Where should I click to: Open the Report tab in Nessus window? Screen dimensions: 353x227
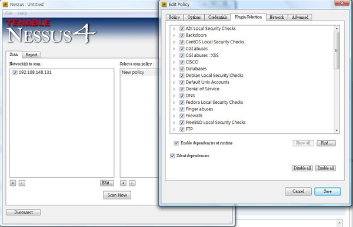coord(31,55)
